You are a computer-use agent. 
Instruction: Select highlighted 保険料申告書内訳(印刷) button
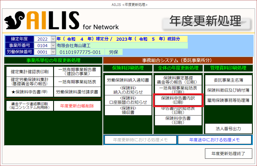click(178, 100)
